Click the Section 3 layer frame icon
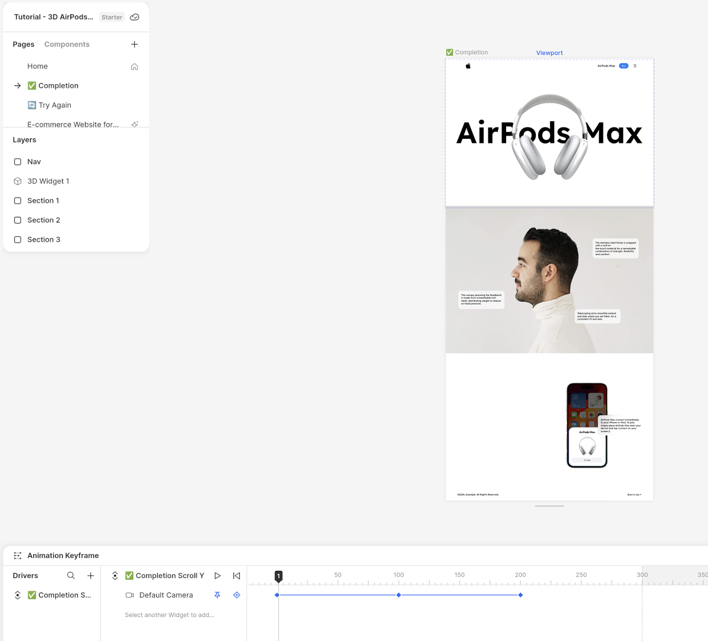The image size is (708, 641). point(18,239)
